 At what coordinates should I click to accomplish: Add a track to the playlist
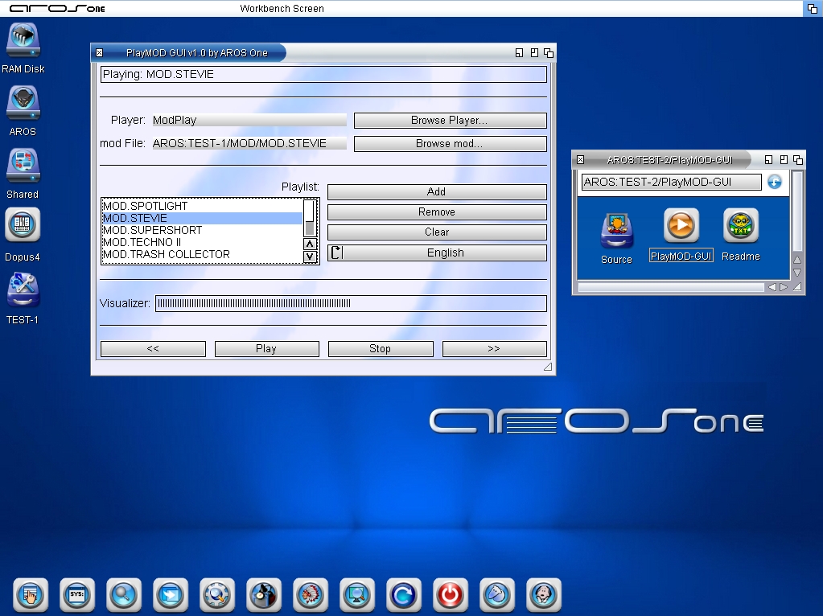coord(437,192)
